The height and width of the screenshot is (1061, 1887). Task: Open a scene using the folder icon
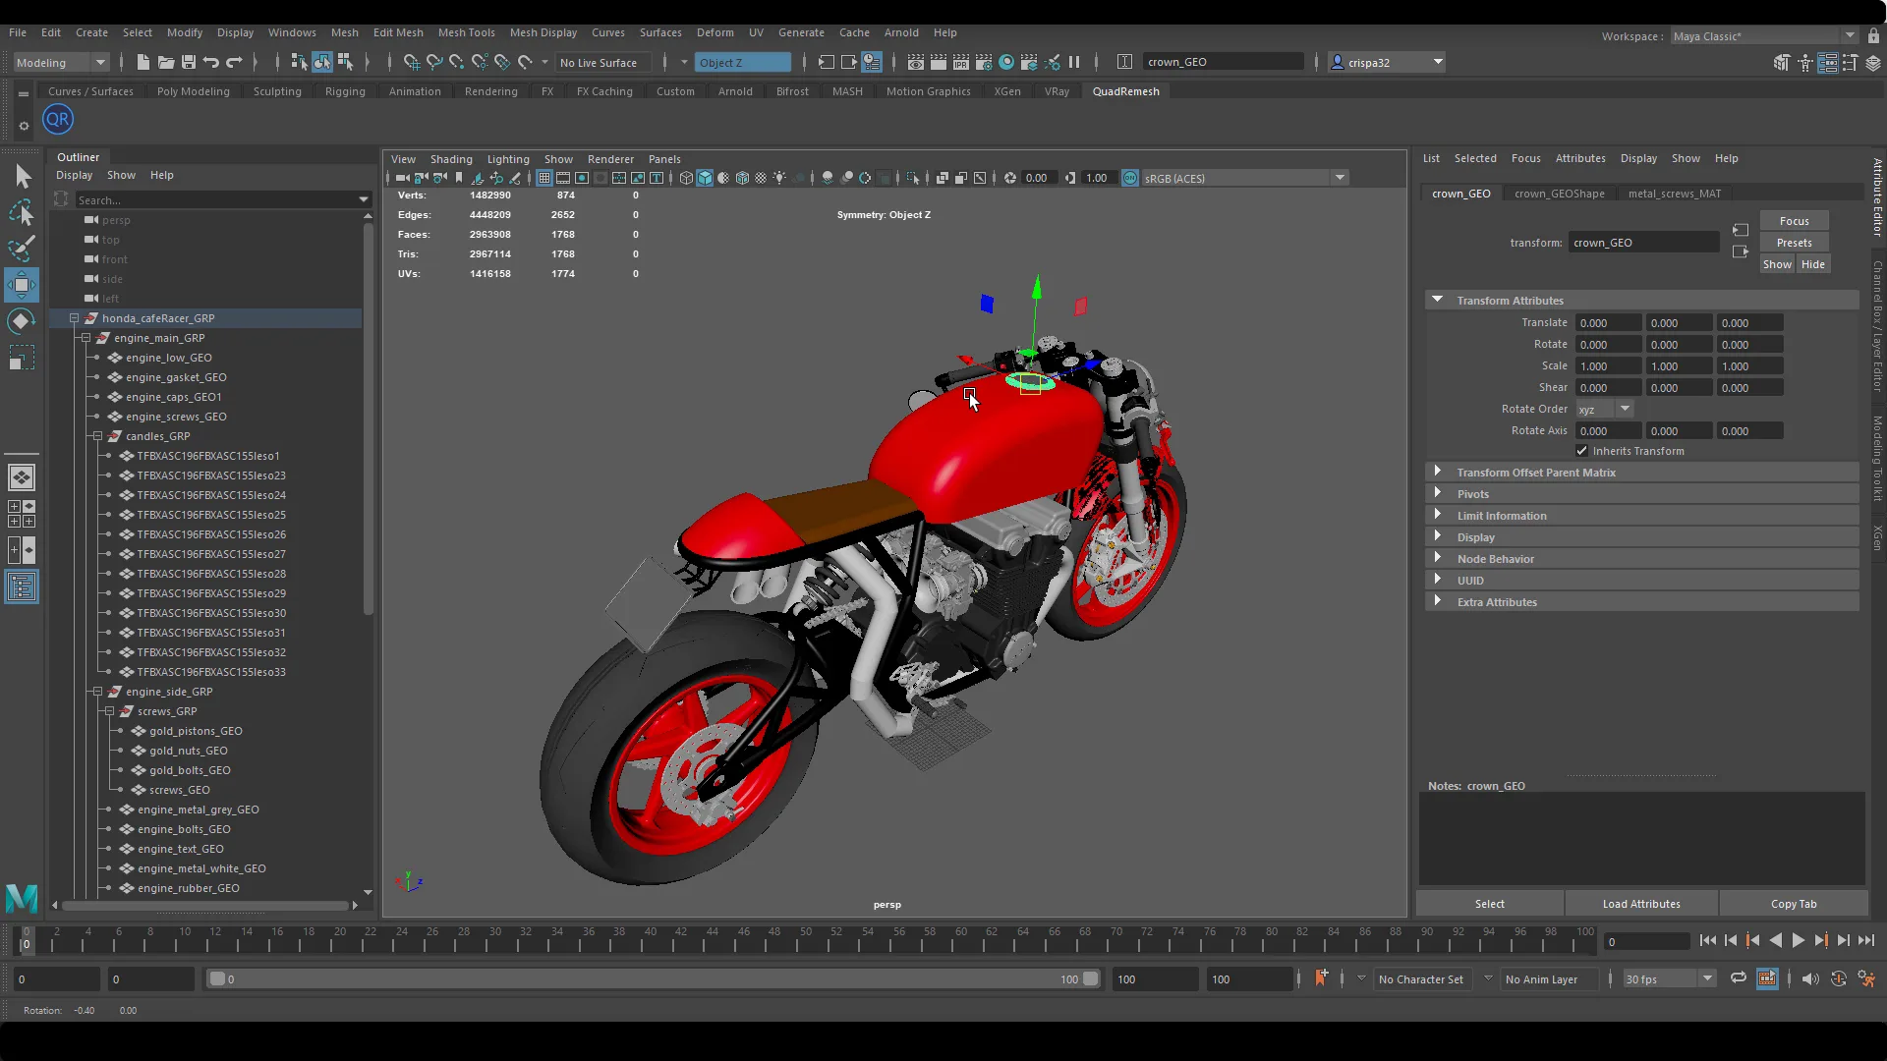point(165,62)
